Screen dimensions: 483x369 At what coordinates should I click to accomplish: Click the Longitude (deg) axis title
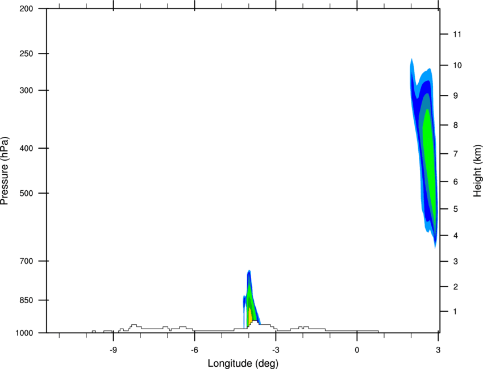coord(243,363)
